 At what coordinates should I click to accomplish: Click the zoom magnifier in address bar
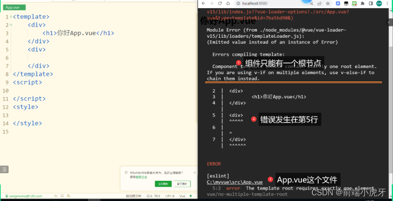(x=311, y=3)
